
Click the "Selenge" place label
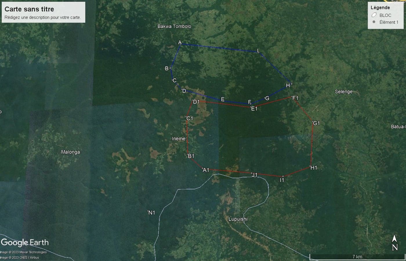[x=344, y=92]
